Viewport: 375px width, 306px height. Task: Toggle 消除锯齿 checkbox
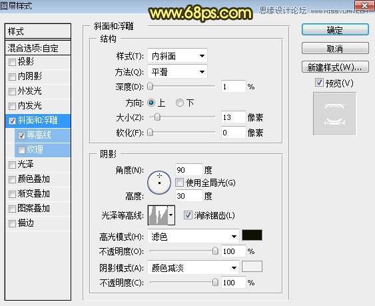click(188, 215)
